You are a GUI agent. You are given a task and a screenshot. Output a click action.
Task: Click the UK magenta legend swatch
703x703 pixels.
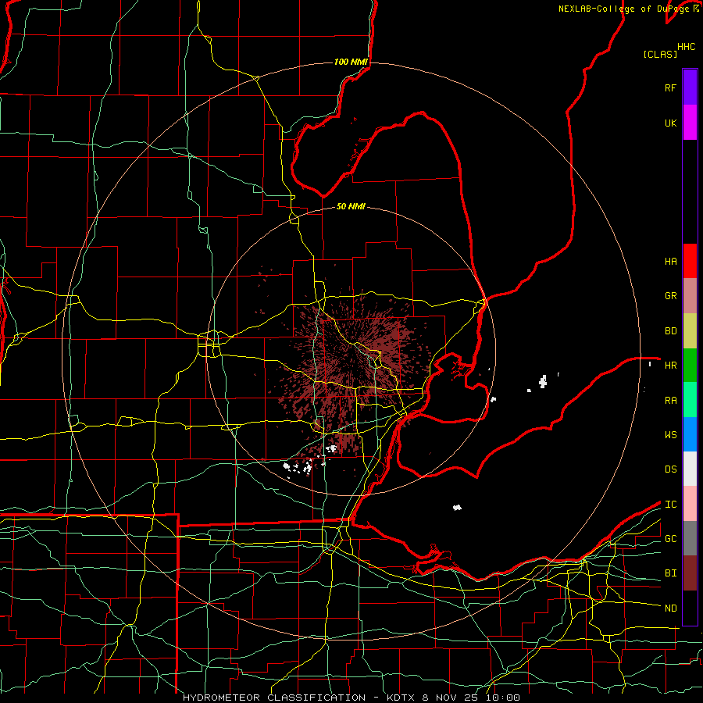pos(690,123)
